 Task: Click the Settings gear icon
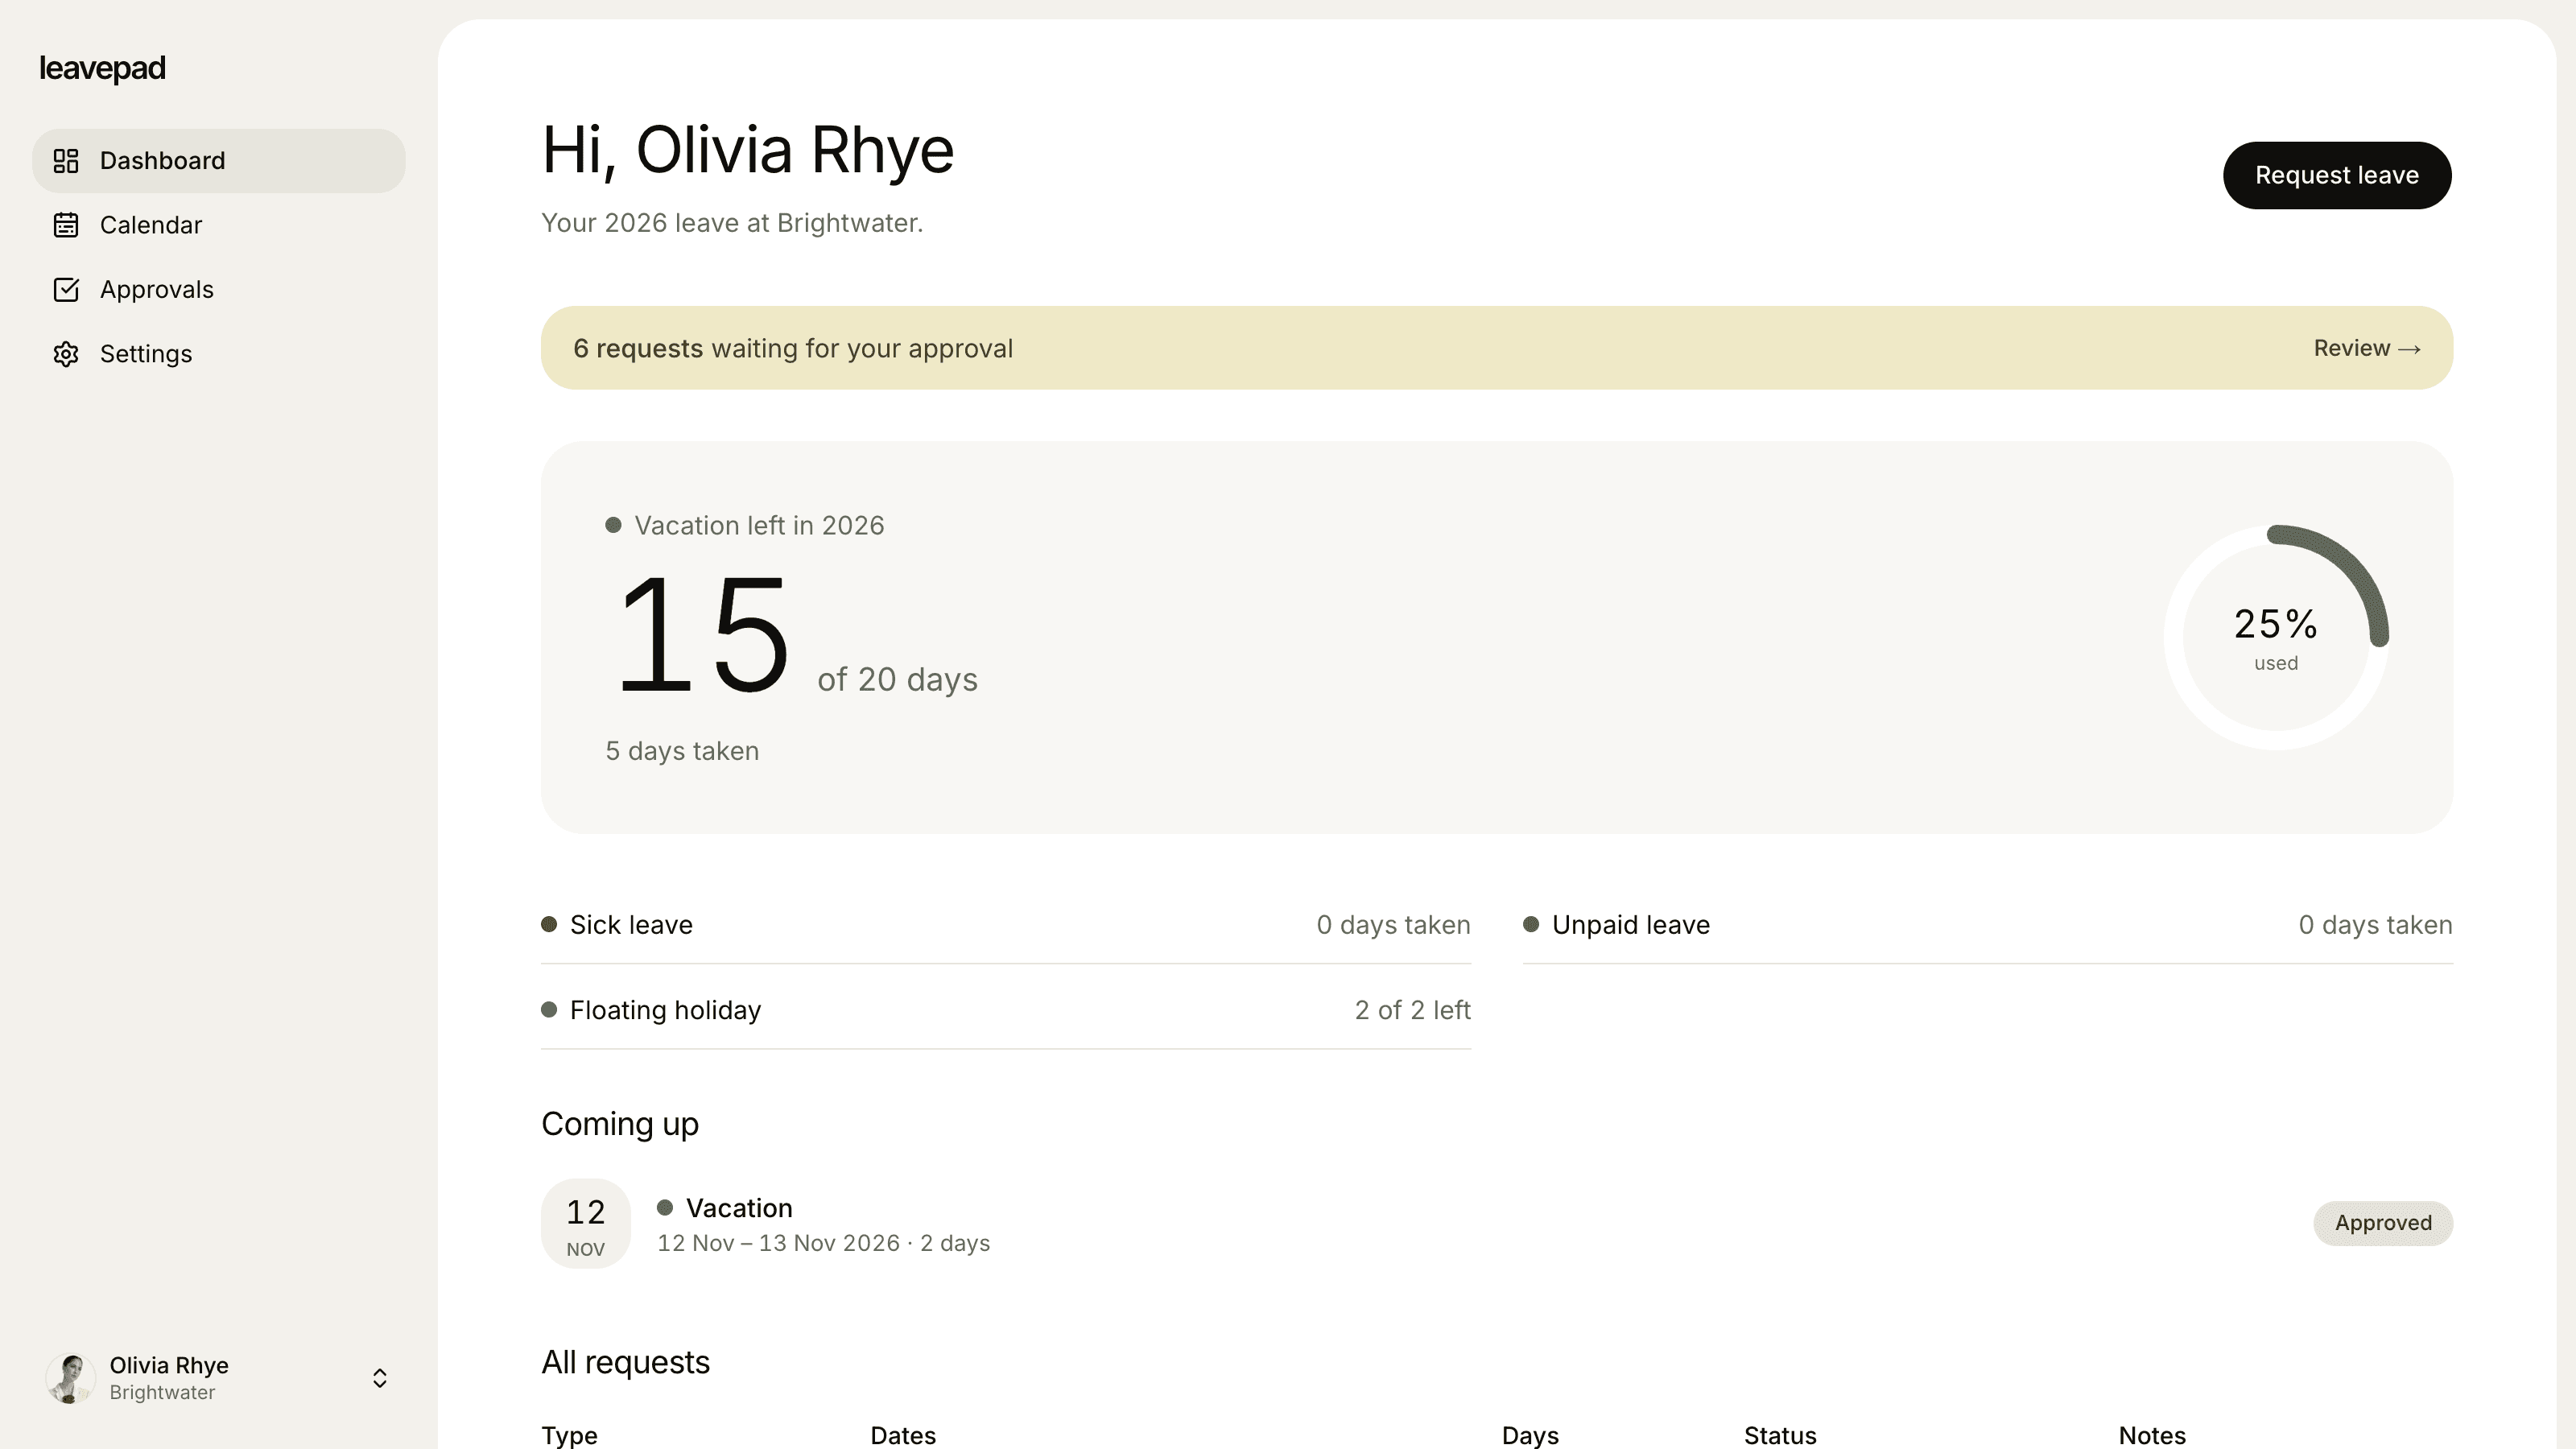tap(66, 354)
